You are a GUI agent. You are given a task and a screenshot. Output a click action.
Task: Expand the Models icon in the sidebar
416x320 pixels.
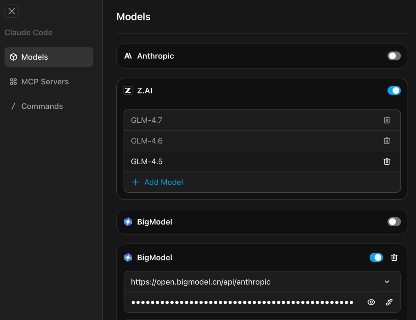13,57
